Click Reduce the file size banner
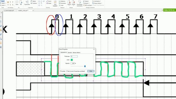The image size is (176, 99). point(169,10)
